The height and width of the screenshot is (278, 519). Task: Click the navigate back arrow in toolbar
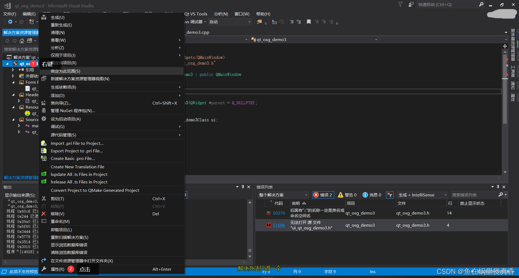[10, 22]
